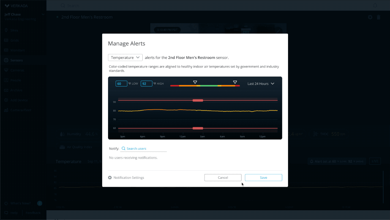This screenshot has height=220, width=390.
Task: Expand the Jeff Chase account chevron
Action: [x=43, y=14]
